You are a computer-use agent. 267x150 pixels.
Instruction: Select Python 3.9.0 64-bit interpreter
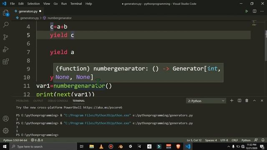pyautogui.click(x=15, y=140)
